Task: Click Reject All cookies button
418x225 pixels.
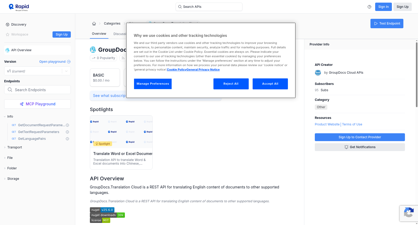Action: 231,84
